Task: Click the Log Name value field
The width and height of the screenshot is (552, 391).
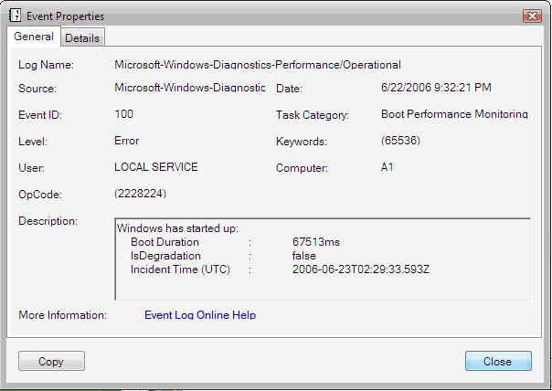Action: click(x=257, y=65)
